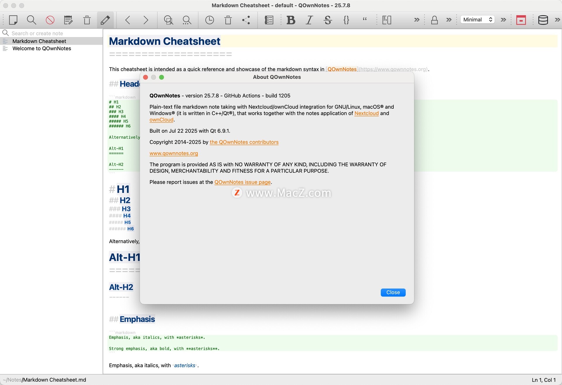The image size is (562, 385).
Task: Click the Markdown Cheatsheet heading in editor
Action: (x=165, y=41)
